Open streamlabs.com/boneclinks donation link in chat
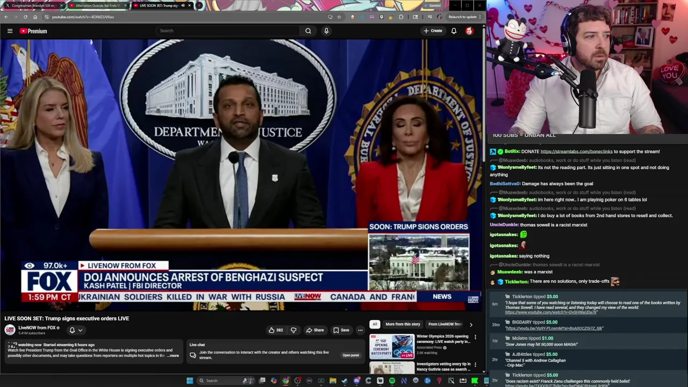The image size is (688, 387). (576, 152)
